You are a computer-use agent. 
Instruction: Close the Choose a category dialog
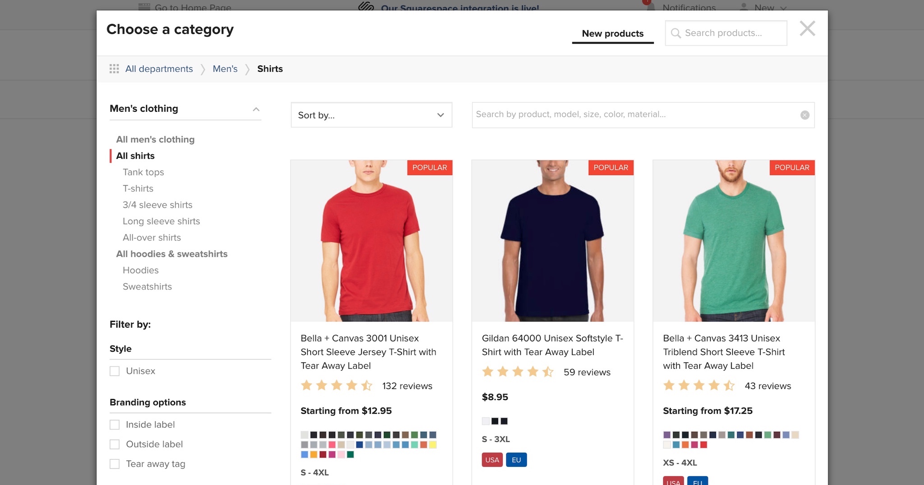point(807,29)
